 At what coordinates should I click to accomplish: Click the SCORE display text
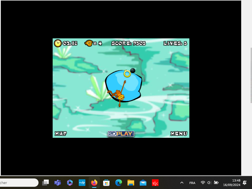tap(128, 43)
